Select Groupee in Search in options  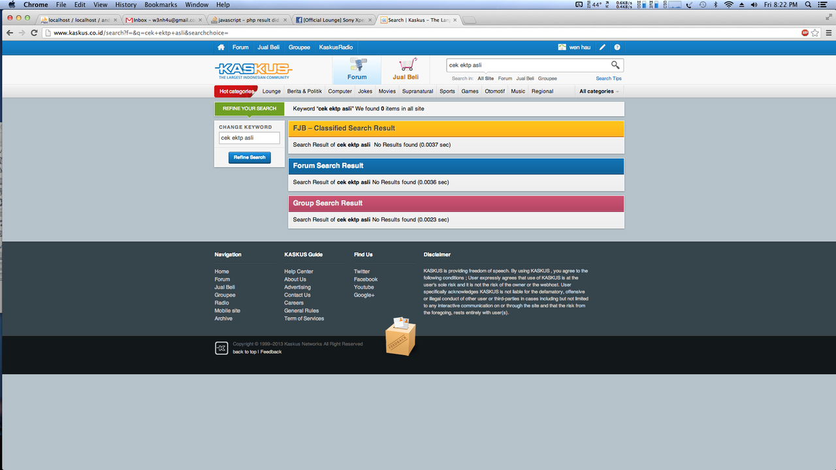click(x=547, y=78)
